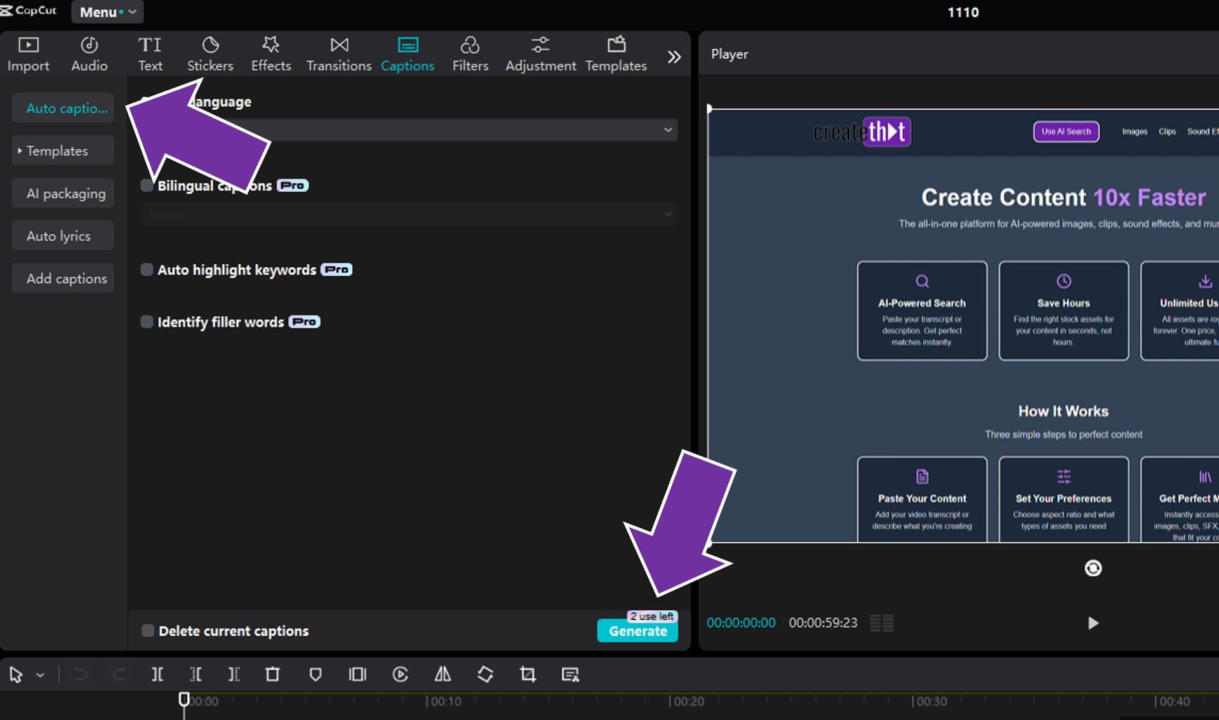This screenshot has width=1219, height=720.
Task: Click the timeline playhead at 00:00
Action: click(184, 700)
